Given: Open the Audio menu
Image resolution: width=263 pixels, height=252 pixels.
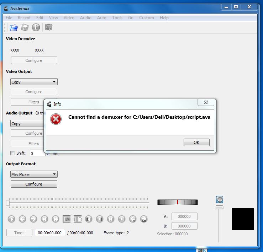Looking at the screenshot, I should [x=86, y=18].
